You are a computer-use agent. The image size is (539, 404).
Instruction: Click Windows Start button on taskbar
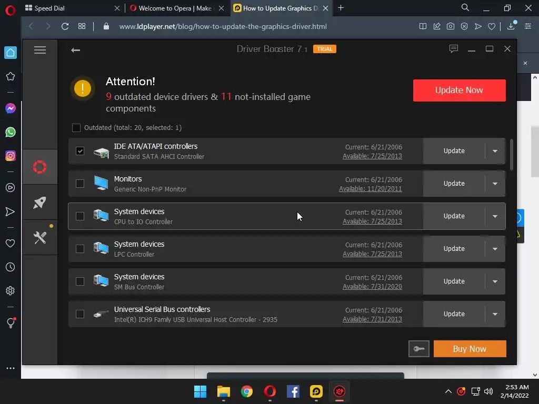tap(200, 391)
